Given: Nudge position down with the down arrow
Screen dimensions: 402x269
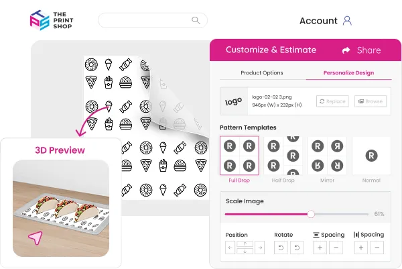Looking at the screenshot, I should click(245, 252).
